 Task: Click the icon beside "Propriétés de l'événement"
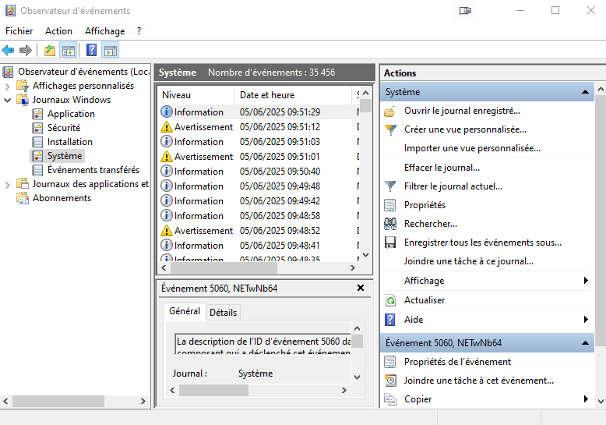click(x=390, y=362)
